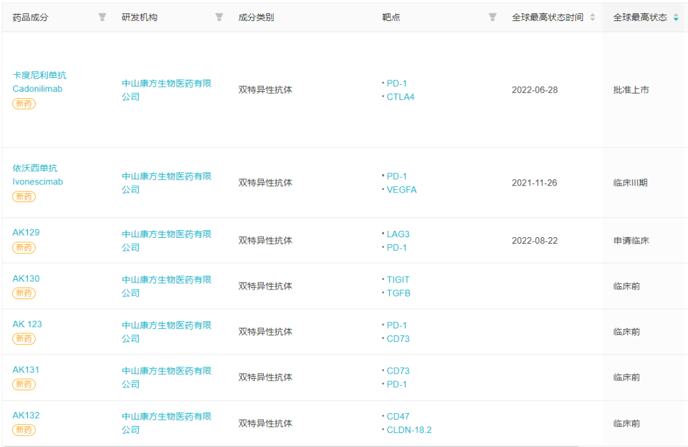Screen dimensions: 688x447
Task: Click PD-1 target in AK 123 row
Action: coord(397,325)
